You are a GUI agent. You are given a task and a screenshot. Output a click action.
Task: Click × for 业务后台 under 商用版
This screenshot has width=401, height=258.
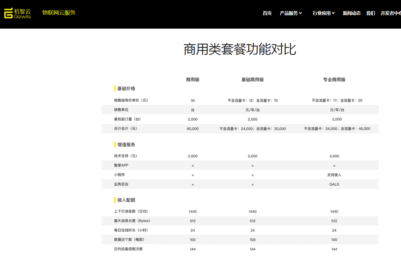tap(193, 185)
